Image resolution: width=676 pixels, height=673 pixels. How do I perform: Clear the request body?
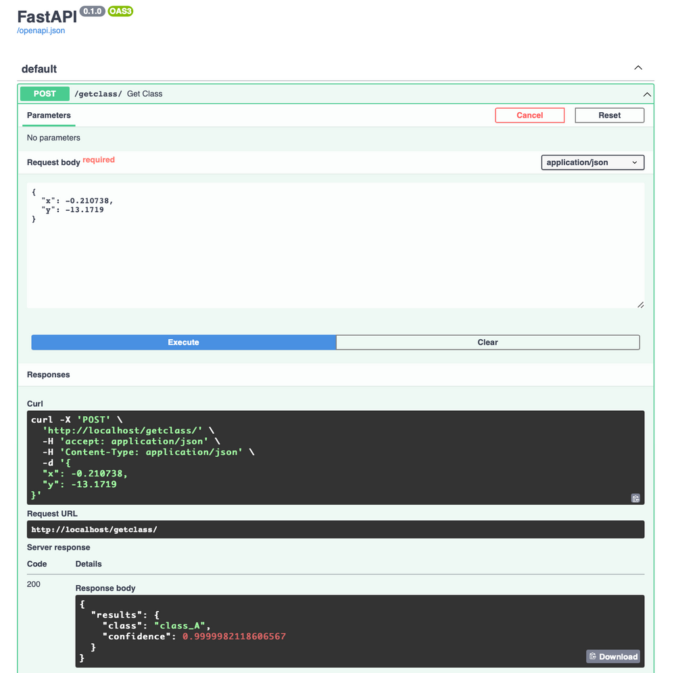coord(487,342)
